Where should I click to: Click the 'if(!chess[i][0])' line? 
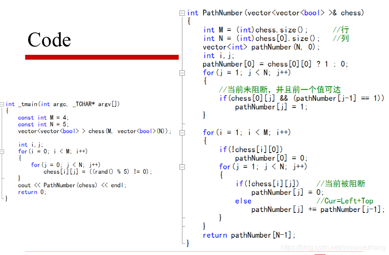click(x=251, y=150)
